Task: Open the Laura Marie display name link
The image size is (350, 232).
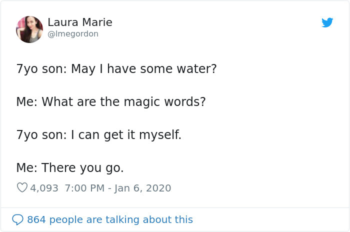Action: coord(80,22)
